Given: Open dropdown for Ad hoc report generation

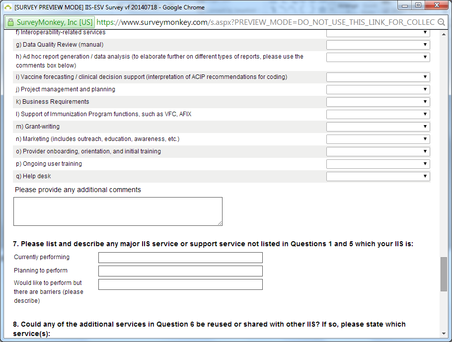Looking at the screenshot, I should 378,57.
